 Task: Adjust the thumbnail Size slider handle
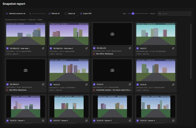click(133, 14)
